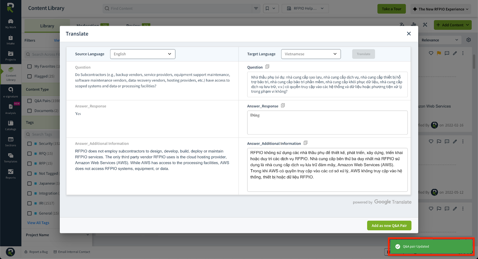
Task: Open comments on the card dated 2022-02-16
Action: pos(447,53)
